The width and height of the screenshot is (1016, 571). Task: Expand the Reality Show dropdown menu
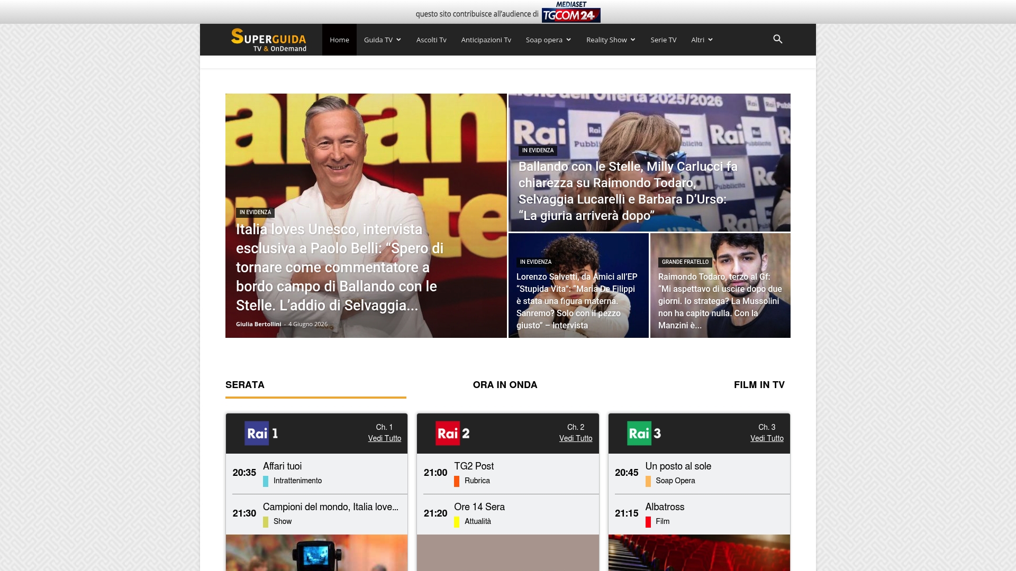[x=611, y=40]
